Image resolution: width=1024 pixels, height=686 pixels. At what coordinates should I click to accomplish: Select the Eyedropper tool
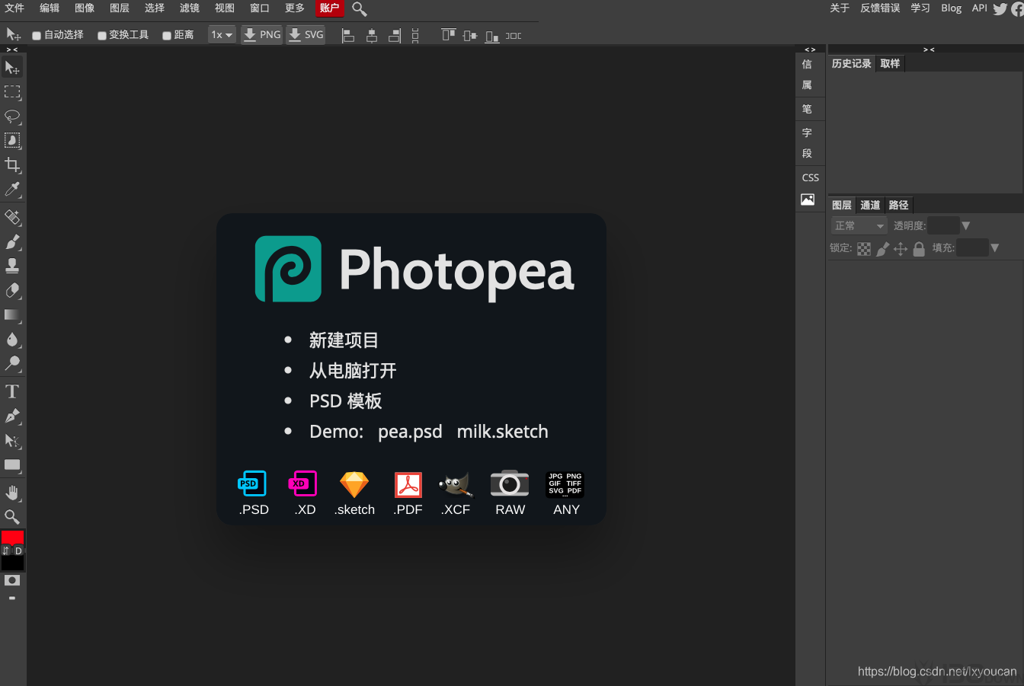click(x=12, y=190)
